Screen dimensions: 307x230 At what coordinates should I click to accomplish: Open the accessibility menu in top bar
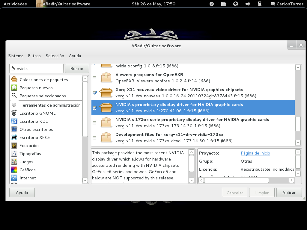tap(236, 4)
